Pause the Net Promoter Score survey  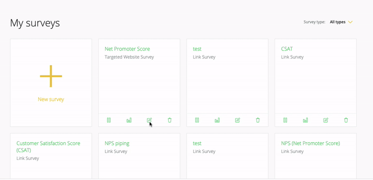click(x=109, y=120)
